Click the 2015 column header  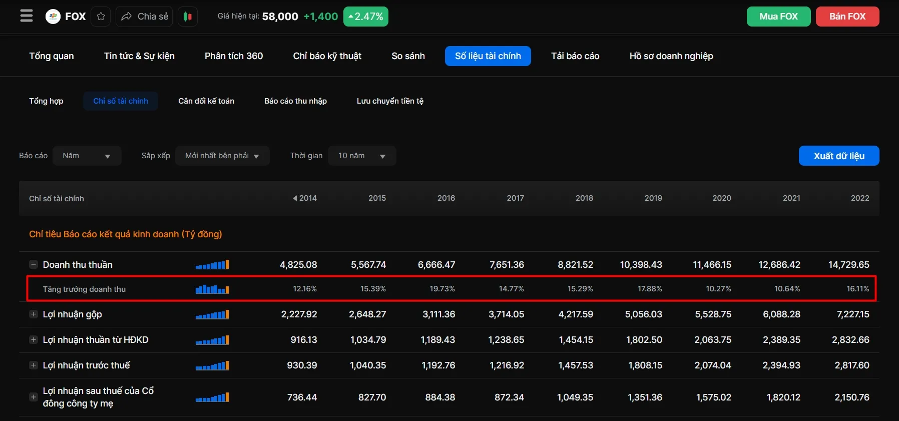coord(377,198)
